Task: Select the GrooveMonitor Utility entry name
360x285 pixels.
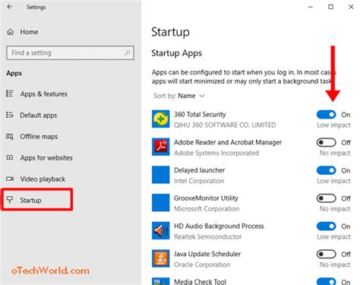Action: pyautogui.click(x=206, y=198)
